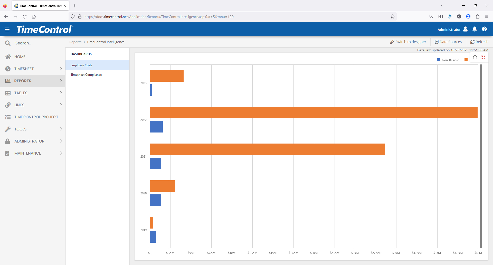Click the 2023 orange billable bar
This screenshot has width=493, height=265.
click(x=167, y=76)
